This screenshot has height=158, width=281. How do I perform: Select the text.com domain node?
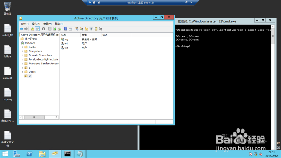tap(30, 43)
